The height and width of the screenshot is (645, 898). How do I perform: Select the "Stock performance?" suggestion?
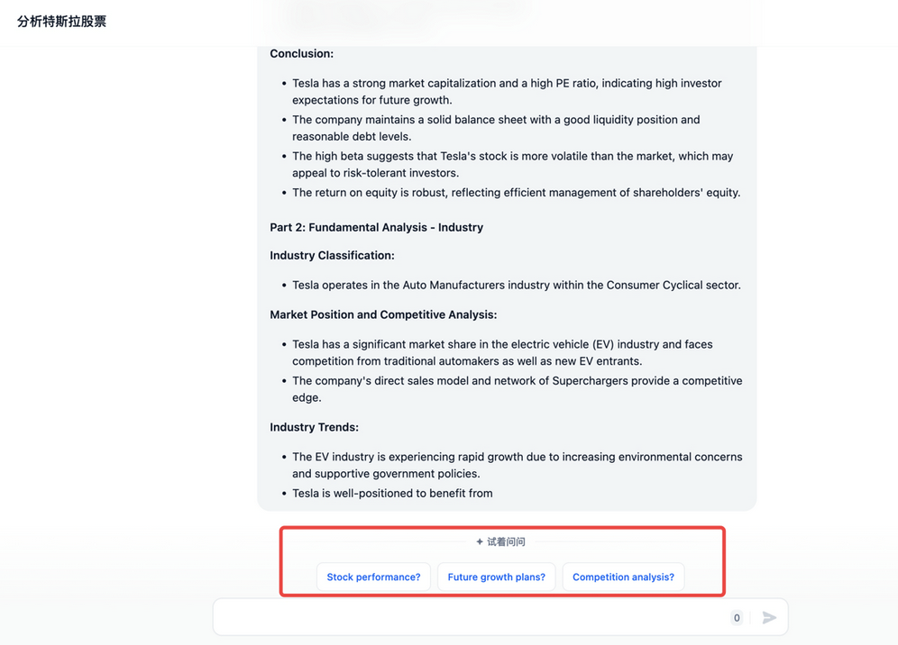tap(373, 577)
